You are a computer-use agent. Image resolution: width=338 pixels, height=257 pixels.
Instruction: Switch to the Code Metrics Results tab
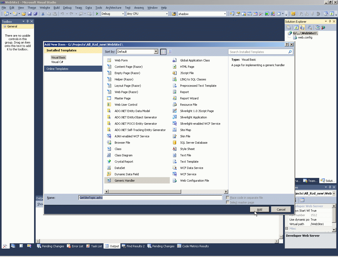pyautogui.click(x=193, y=246)
